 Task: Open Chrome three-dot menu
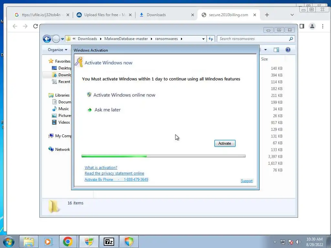coord(323,26)
